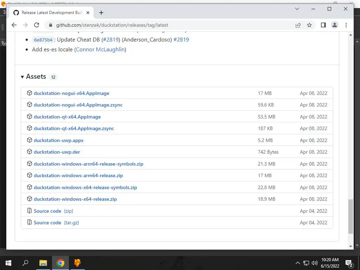The width and height of the screenshot is (360, 270).
Task: Download duckstation-uwp.der
Action: click(x=57, y=152)
